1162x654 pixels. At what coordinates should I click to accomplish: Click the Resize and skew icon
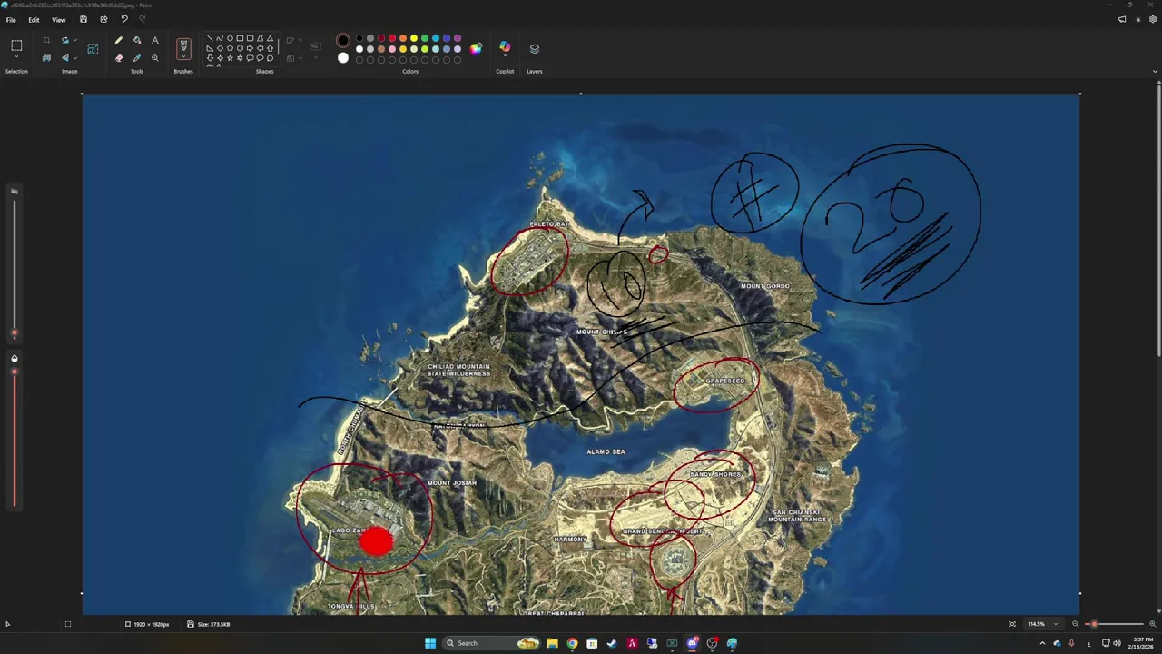click(x=93, y=49)
